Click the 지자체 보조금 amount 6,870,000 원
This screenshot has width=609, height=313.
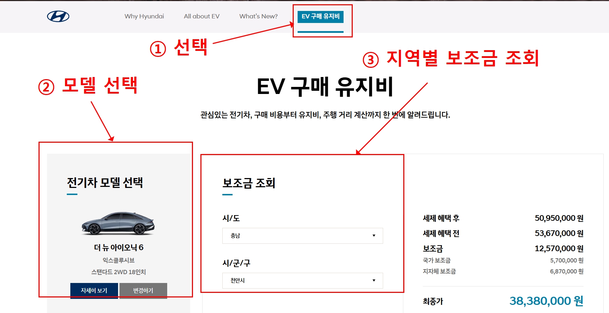point(567,271)
